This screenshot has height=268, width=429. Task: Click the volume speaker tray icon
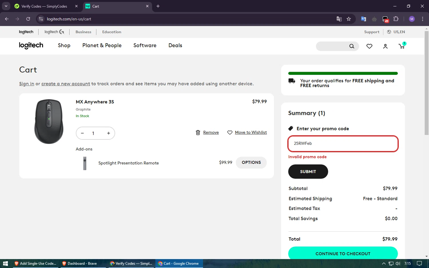coord(398,263)
